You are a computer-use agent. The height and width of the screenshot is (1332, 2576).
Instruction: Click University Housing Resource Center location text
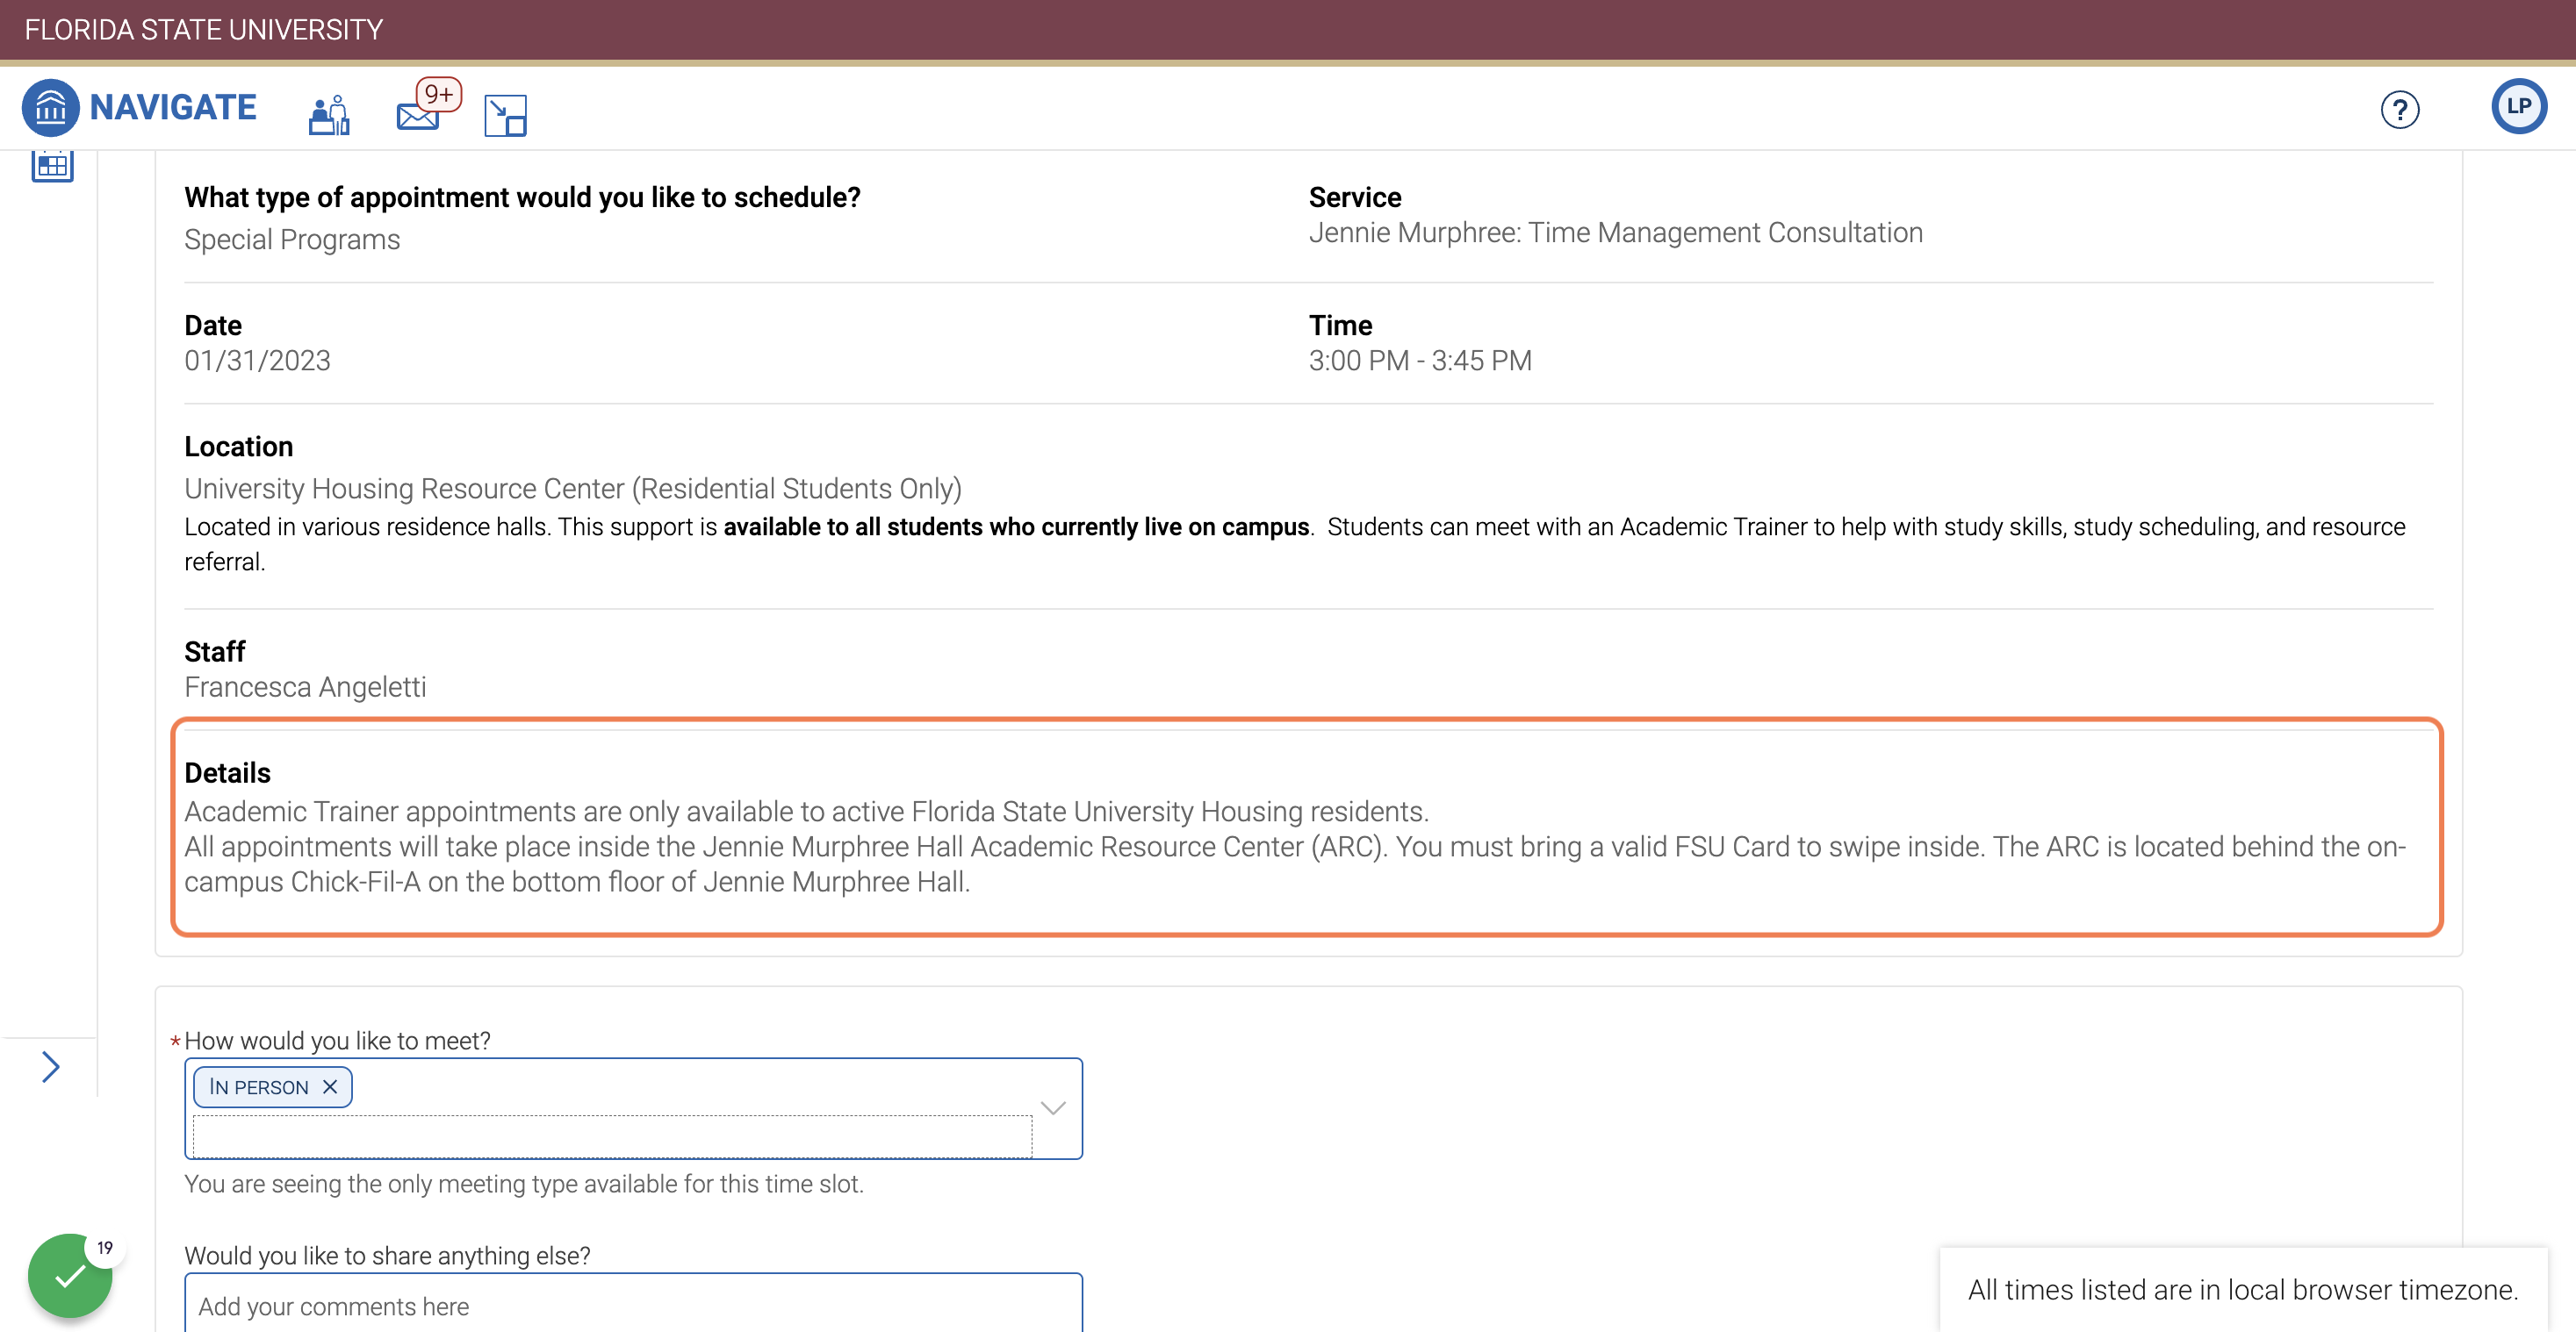(x=573, y=489)
